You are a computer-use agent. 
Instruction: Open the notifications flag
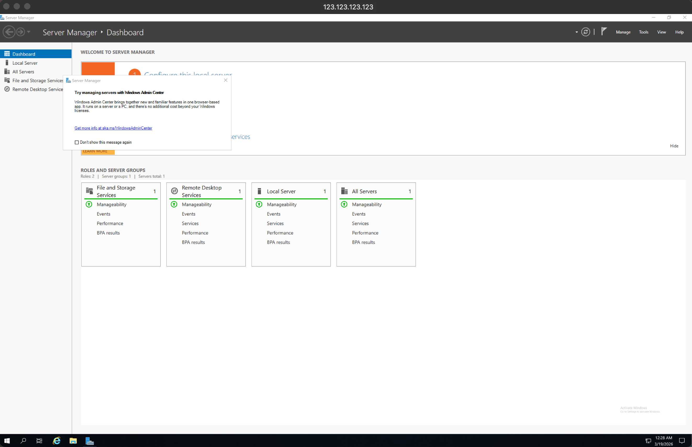pyautogui.click(x=604, y=31)
